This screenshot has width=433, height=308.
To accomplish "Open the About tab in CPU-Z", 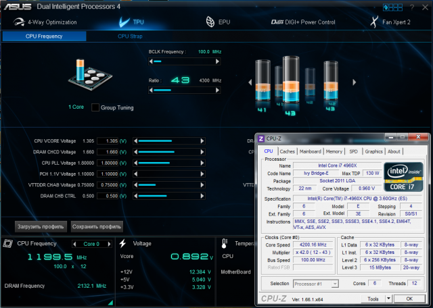I will point(394,151).
